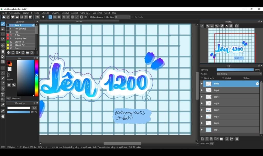Select the Mapping Pen brush
Screen dimensions: 263x156
click(x=21, y=38)
